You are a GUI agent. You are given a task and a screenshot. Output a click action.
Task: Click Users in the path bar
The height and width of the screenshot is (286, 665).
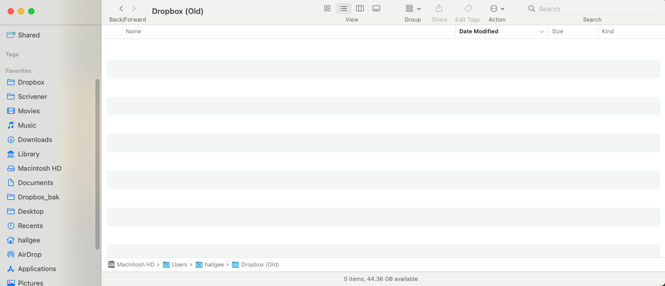[x=175, y=264]
